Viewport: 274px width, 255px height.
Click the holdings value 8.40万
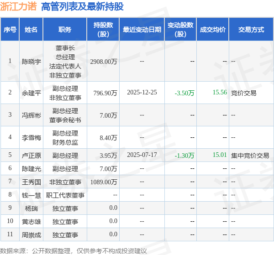coord(108,138)
